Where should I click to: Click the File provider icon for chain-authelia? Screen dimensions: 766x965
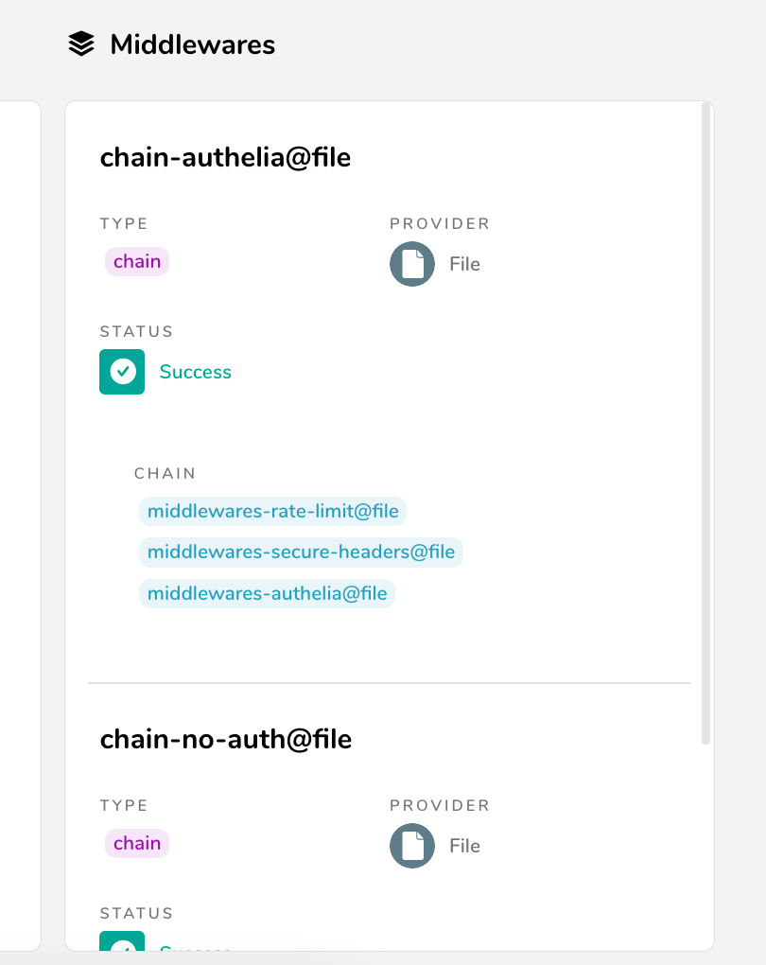[x=411, y=264]
